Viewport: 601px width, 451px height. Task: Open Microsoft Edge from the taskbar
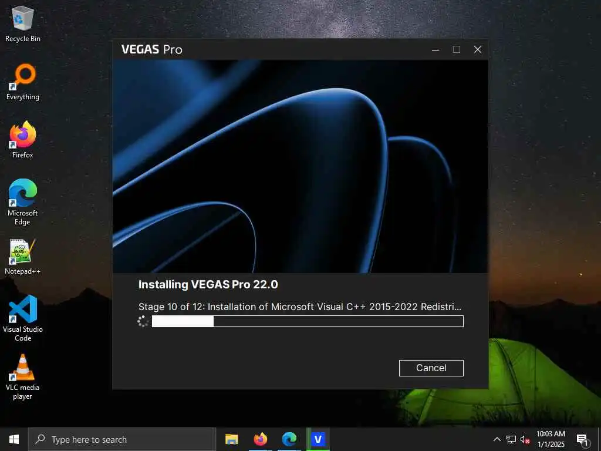click(x=289, y=439)
